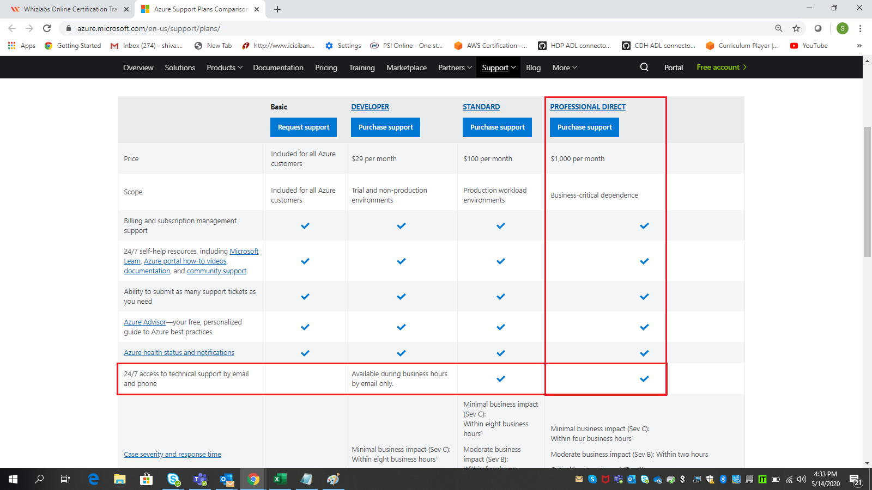
Task: Open the PROFESSIONAL DIRECT plan link
Action: (x=588, y=107)
